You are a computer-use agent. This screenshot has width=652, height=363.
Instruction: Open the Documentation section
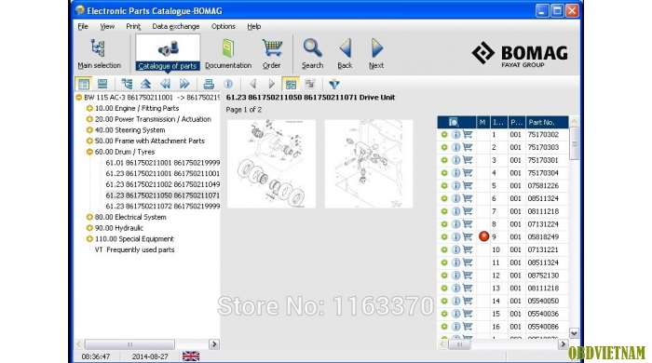pyautogui.click(x=228, y=53)
